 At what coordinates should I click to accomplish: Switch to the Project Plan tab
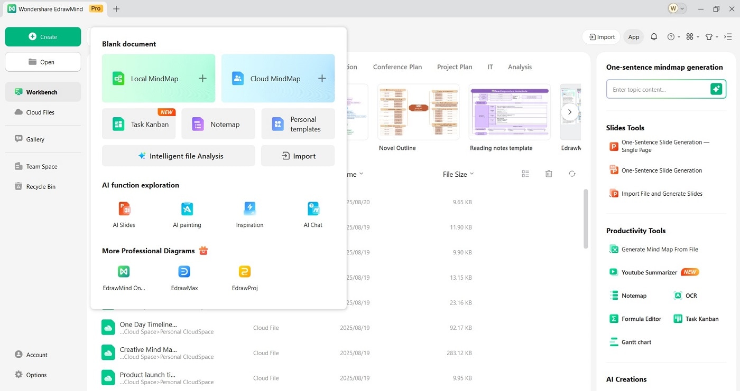tap(455, 67)
